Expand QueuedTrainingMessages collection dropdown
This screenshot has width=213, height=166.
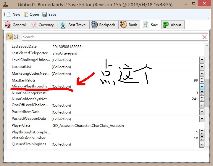pos(202,144)
